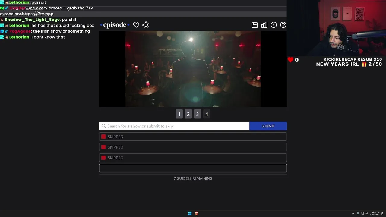This screenshot has height=217, width=386.
Task: Open Brave browser from taskbar
Action: click(196, 213)
